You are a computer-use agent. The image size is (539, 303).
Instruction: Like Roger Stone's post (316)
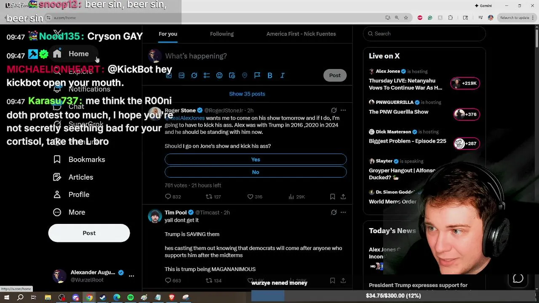[254, 197]
